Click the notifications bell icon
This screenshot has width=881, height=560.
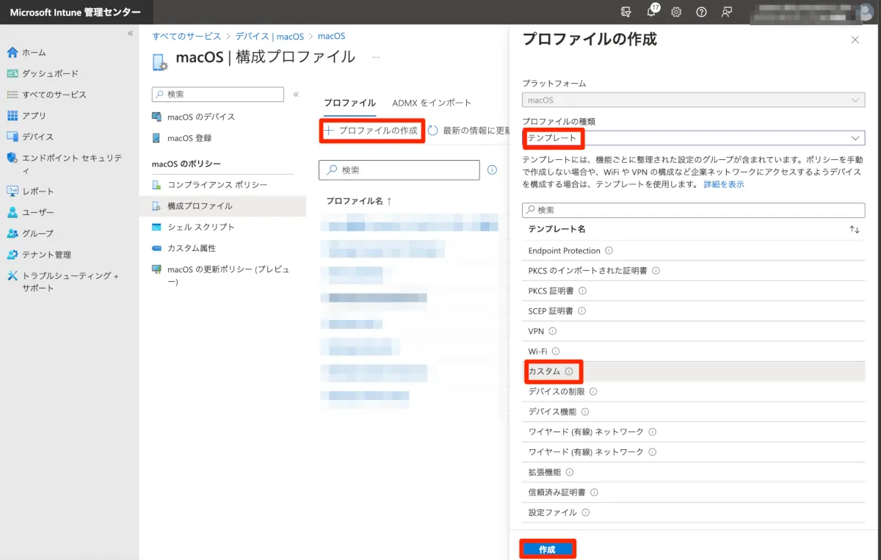(651, 12)
